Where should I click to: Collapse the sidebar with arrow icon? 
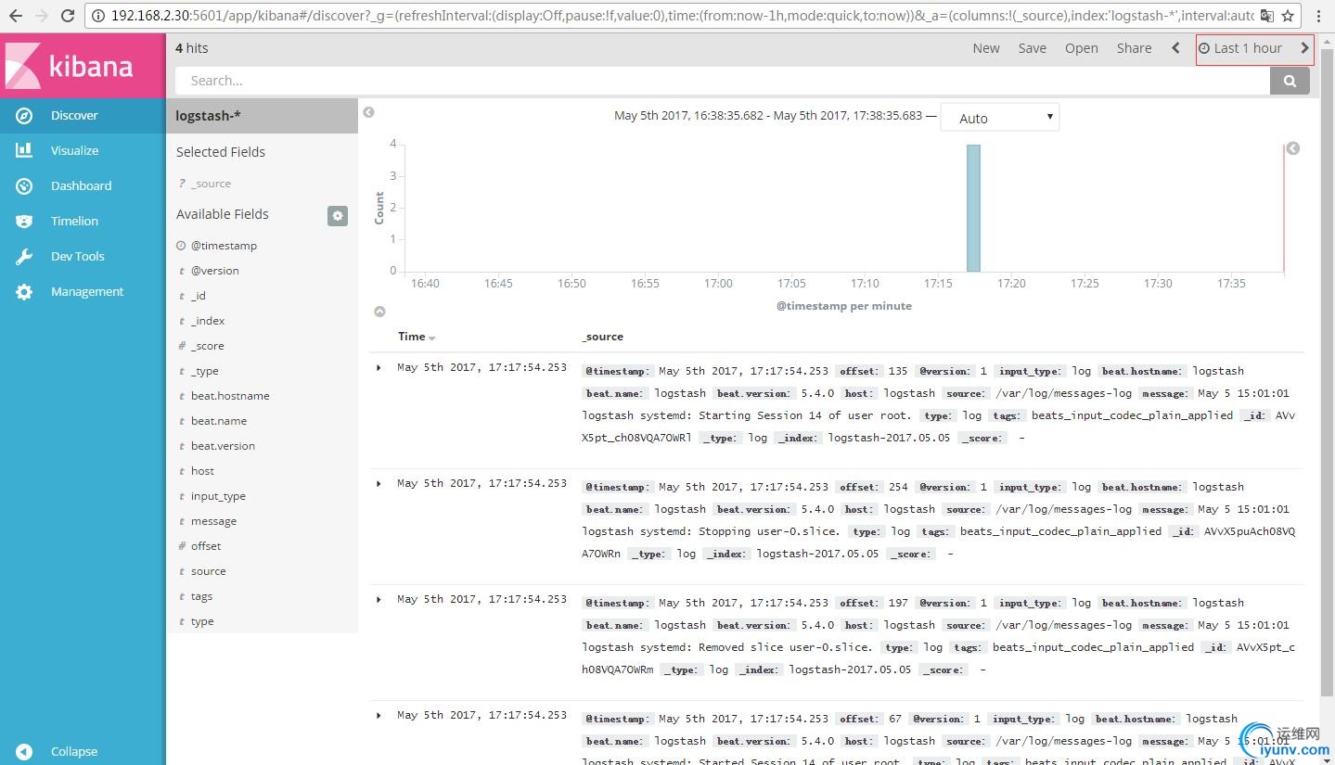point(24,752)
